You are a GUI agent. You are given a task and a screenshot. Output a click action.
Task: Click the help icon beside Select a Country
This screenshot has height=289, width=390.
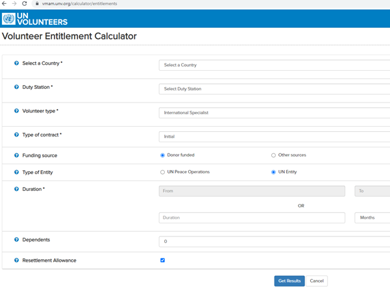pyautogui.click(x=16, y=63)
